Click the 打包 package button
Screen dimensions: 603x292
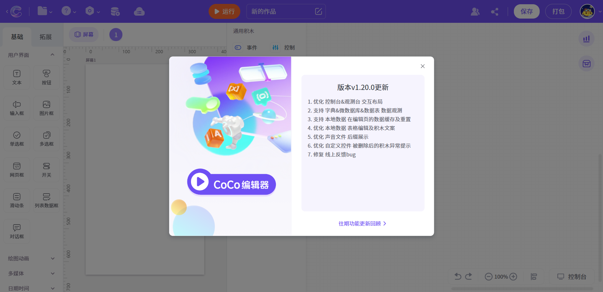(558, 11)
